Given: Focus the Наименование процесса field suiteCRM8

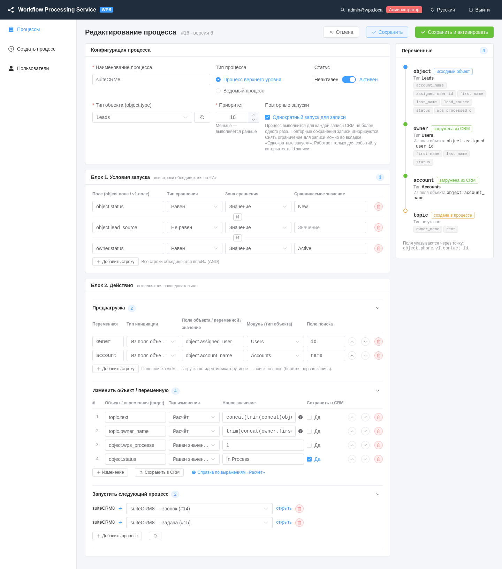Looking at the screenshot, I should [x=151, y=80].
